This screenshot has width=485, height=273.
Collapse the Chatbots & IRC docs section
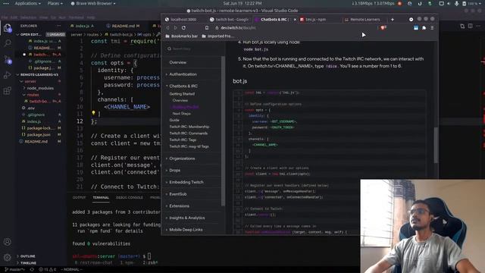183,86
